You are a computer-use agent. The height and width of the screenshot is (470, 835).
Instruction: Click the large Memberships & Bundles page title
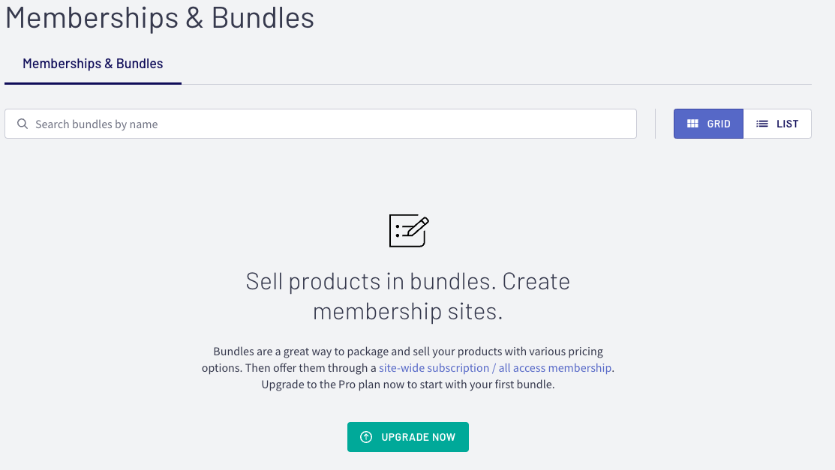click(x=160, y=18)
